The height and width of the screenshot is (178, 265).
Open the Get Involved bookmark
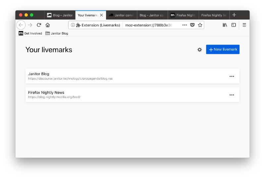pos(30,33)
